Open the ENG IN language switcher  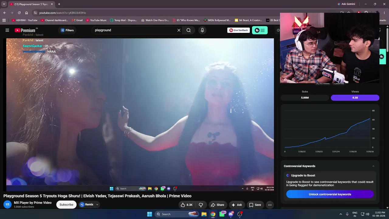click(x=355, y=214)
